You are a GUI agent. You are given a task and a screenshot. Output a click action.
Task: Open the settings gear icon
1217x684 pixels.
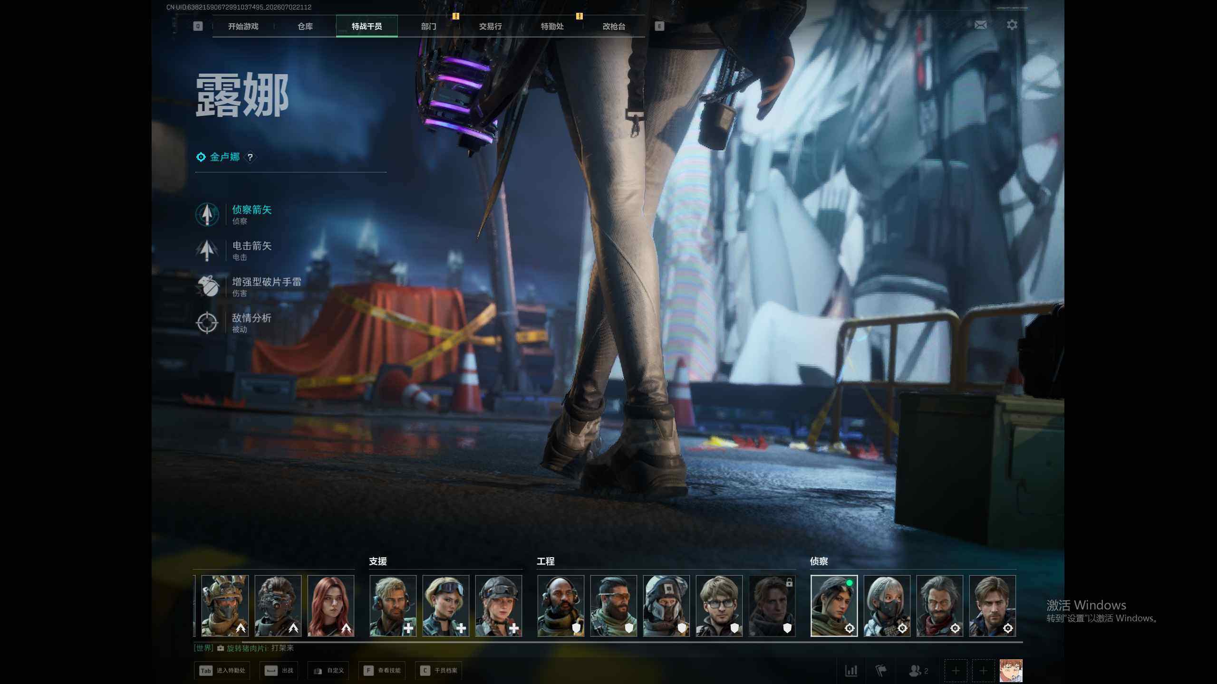1012,25
